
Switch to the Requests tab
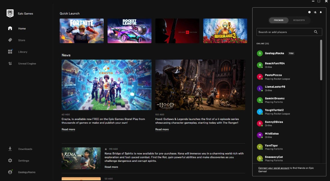coord(299,20)
